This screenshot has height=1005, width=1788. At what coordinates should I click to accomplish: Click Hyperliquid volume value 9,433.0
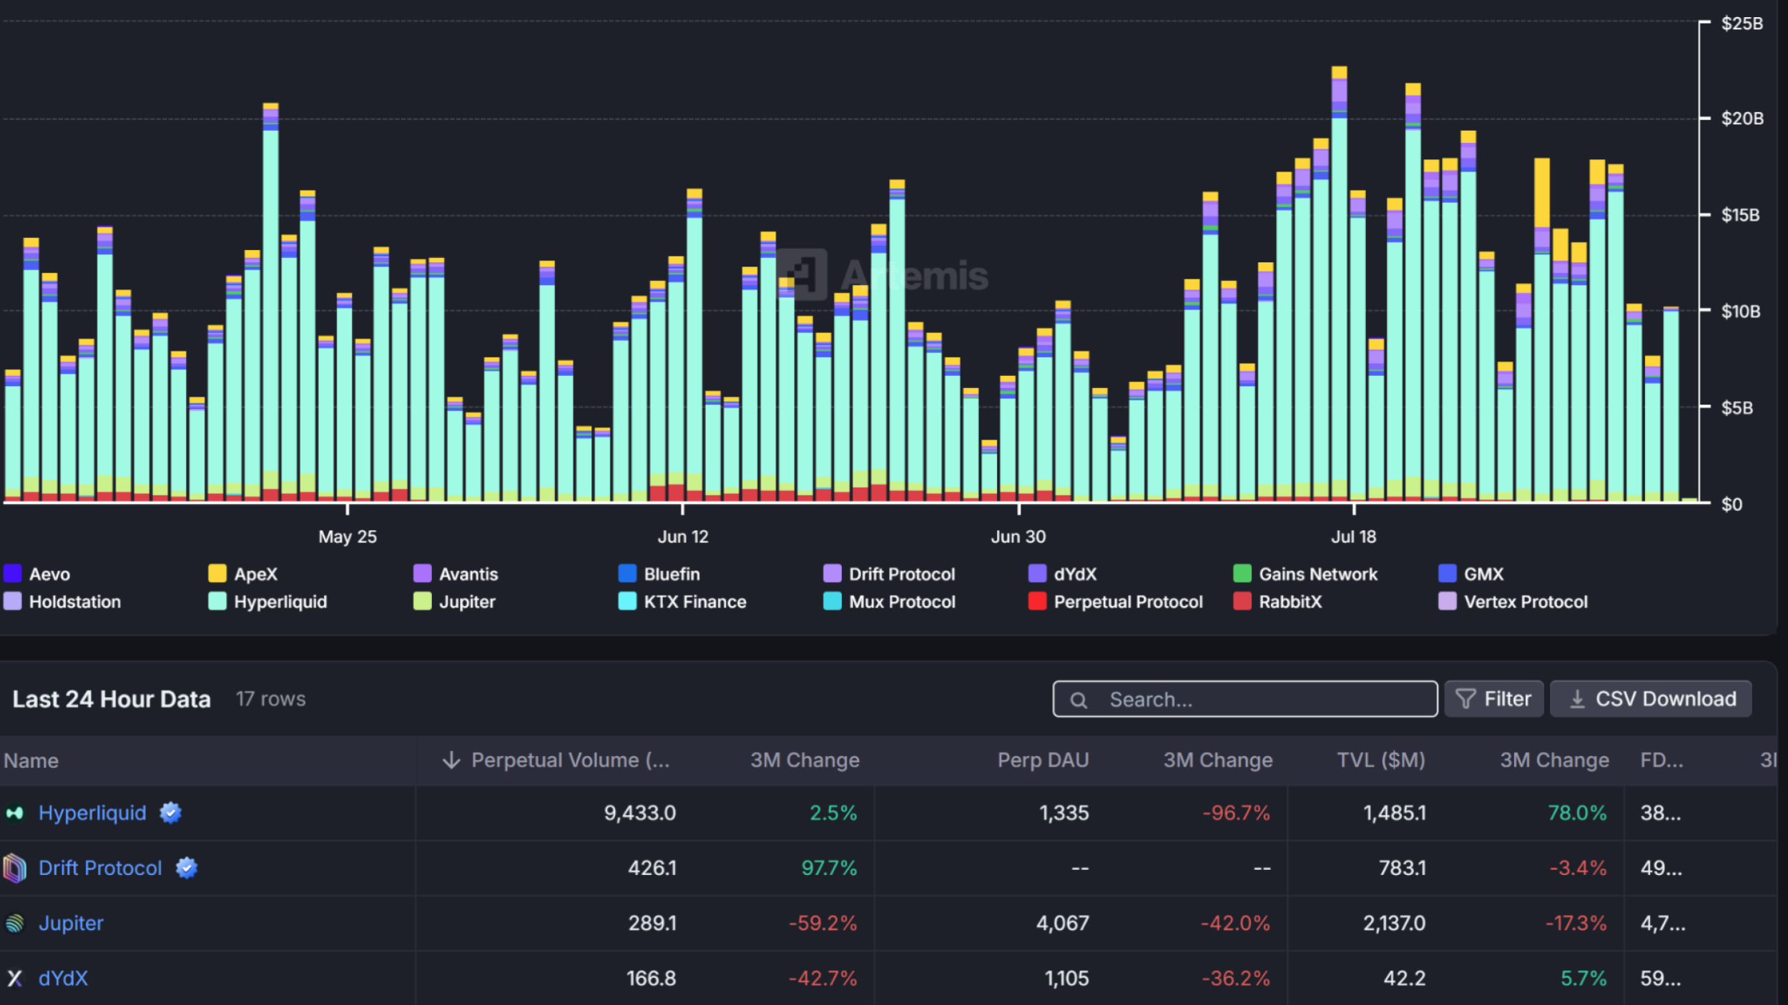click(639, 813)
